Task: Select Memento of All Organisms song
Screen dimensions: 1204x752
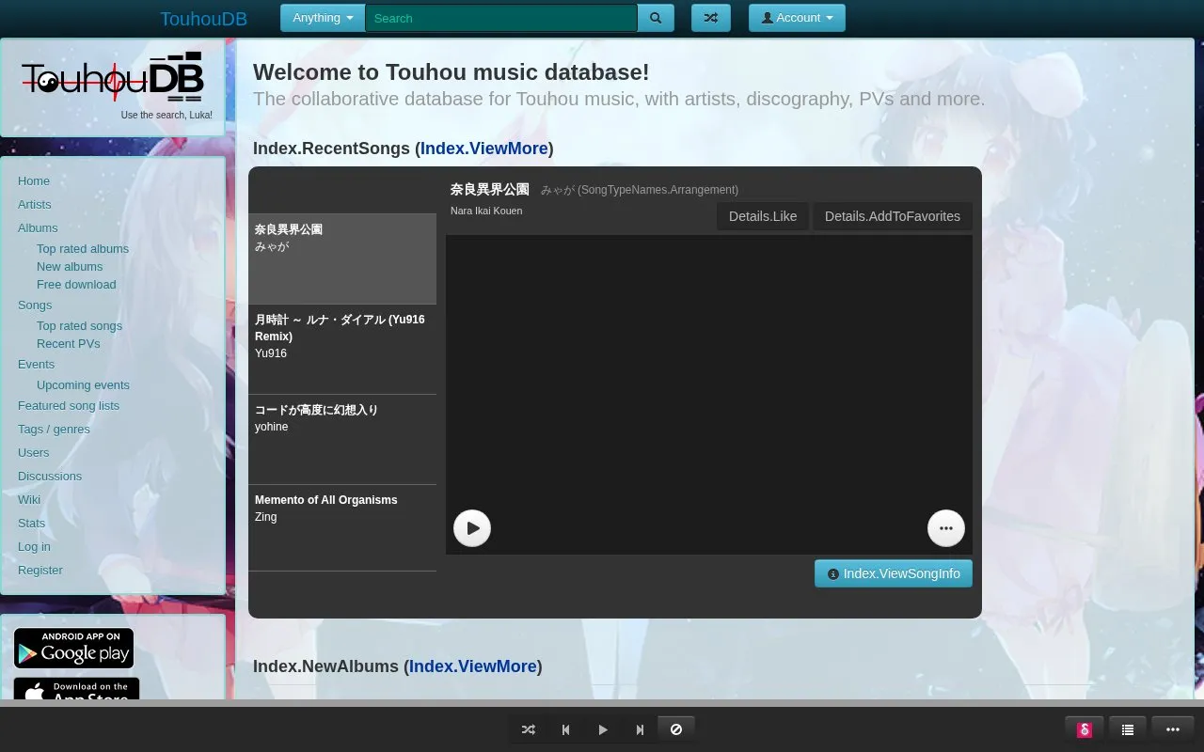Action: pos(342,528)
